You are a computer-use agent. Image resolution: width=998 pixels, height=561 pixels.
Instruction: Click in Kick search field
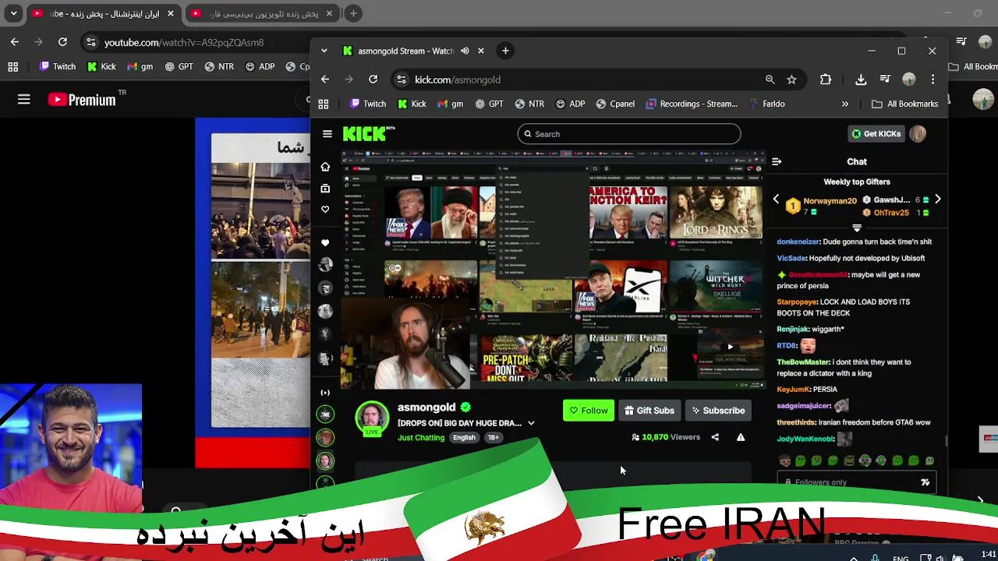coord(629,134)
